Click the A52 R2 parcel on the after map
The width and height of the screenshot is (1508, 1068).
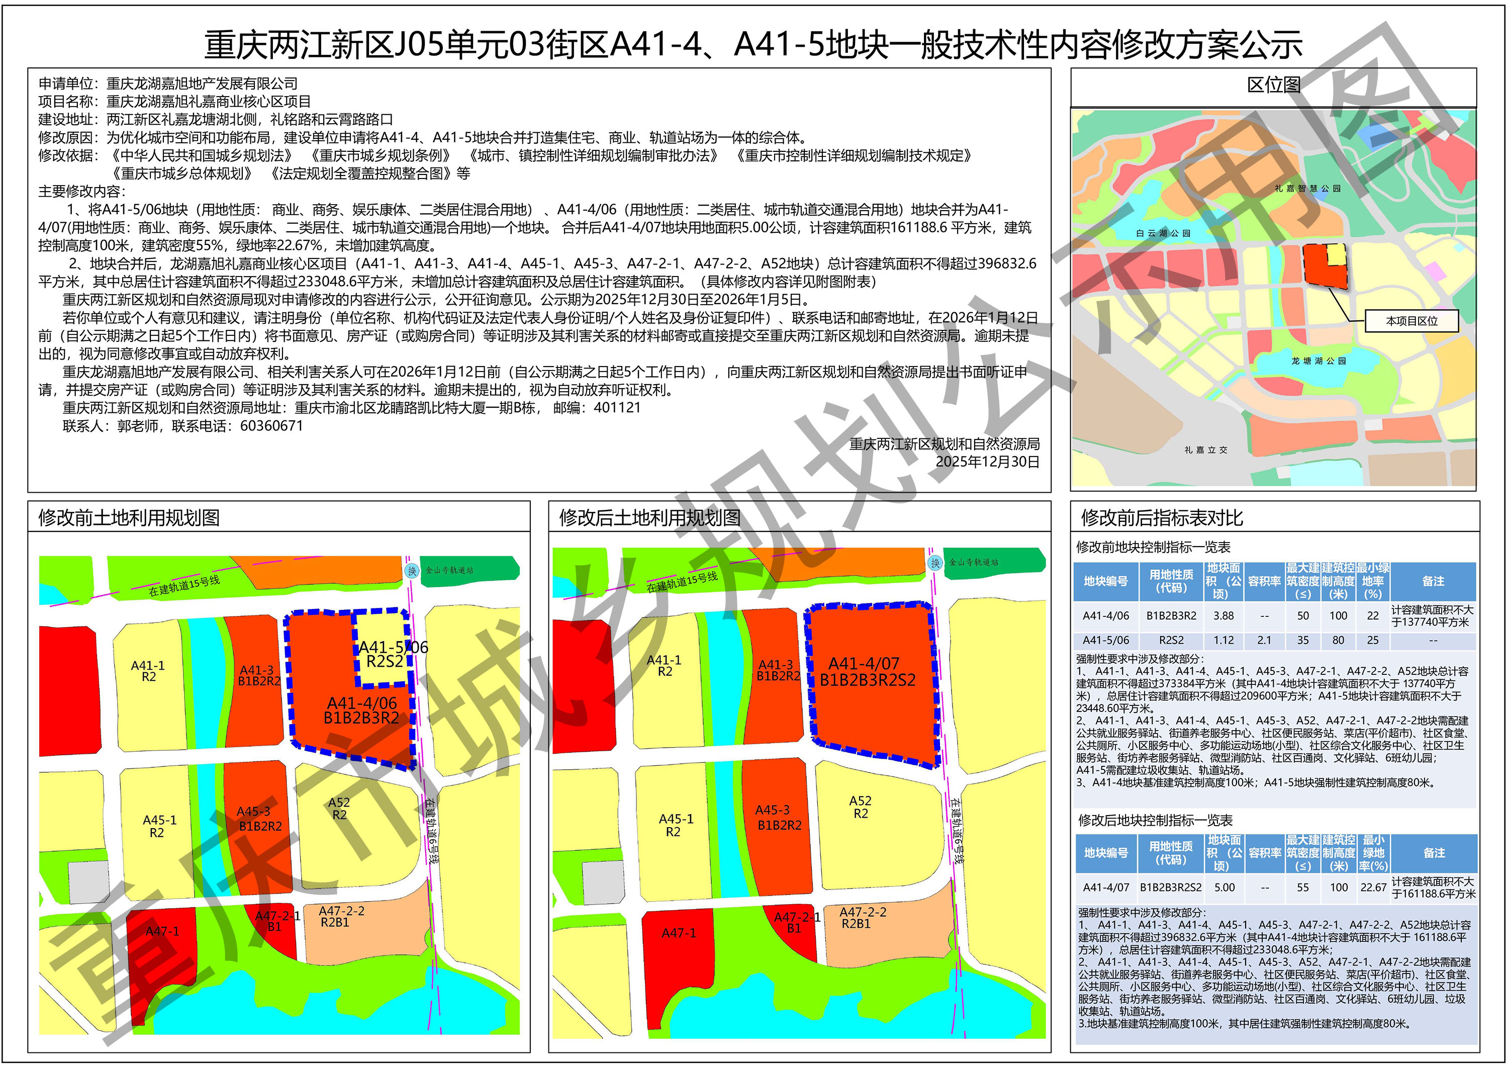coord(860,807)
